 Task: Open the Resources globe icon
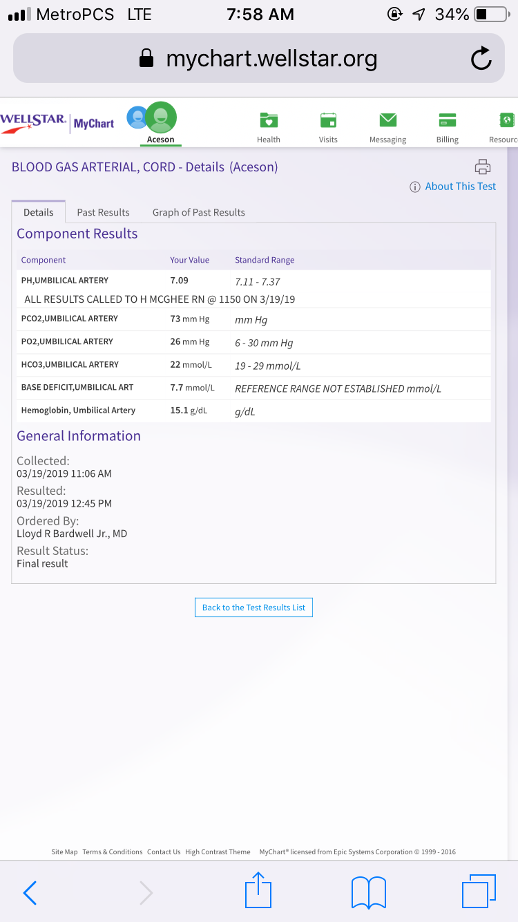click(506, 121)
